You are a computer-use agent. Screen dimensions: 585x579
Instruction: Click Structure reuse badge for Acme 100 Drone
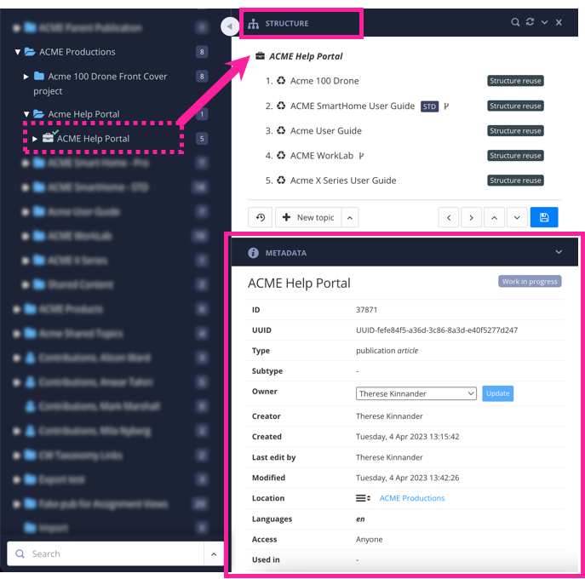coord(515,81)
